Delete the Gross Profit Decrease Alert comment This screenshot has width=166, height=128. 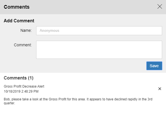[x=160, y=89]
